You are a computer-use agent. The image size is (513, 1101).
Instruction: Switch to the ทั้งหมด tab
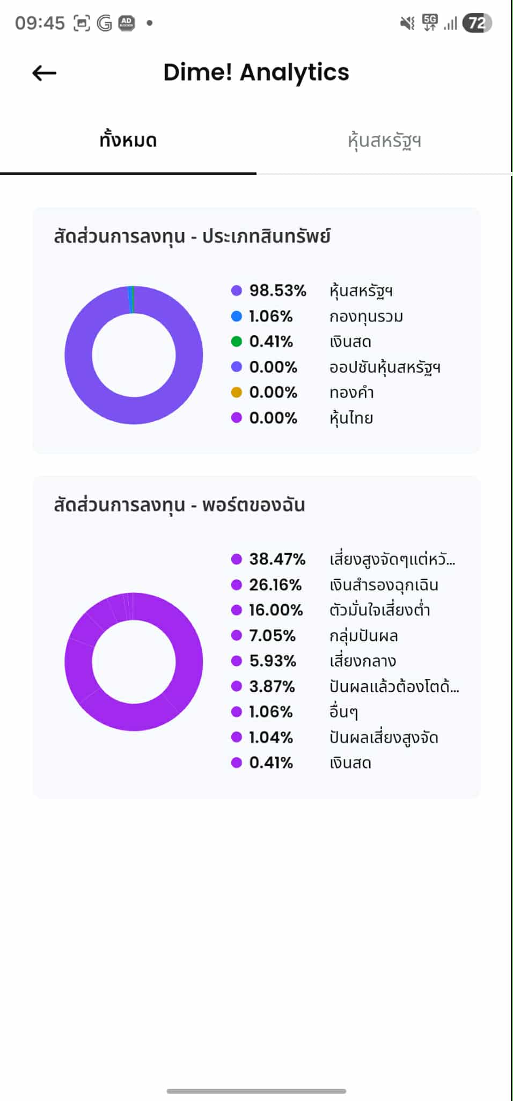click(128, 141)
